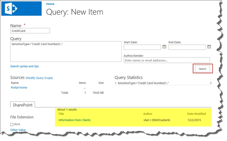This screenshot has height=141, width=227.
Task: Go to the Home breadcrumb link
Action: tap(50, 4)
